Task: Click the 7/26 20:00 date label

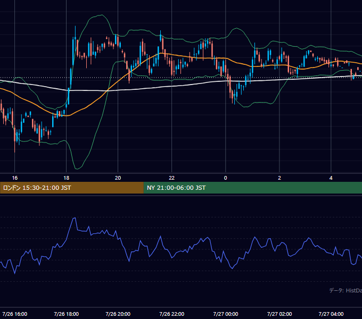Action: (118, 314)
